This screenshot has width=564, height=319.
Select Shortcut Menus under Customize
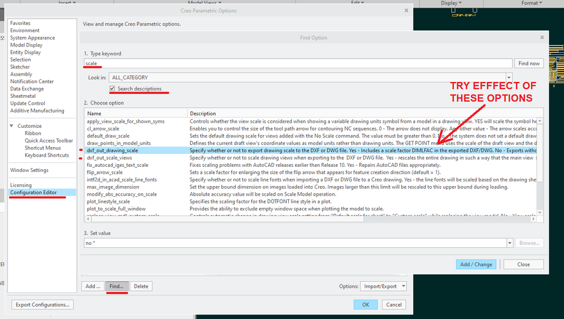pyautogui.click(x=42, y=148)
